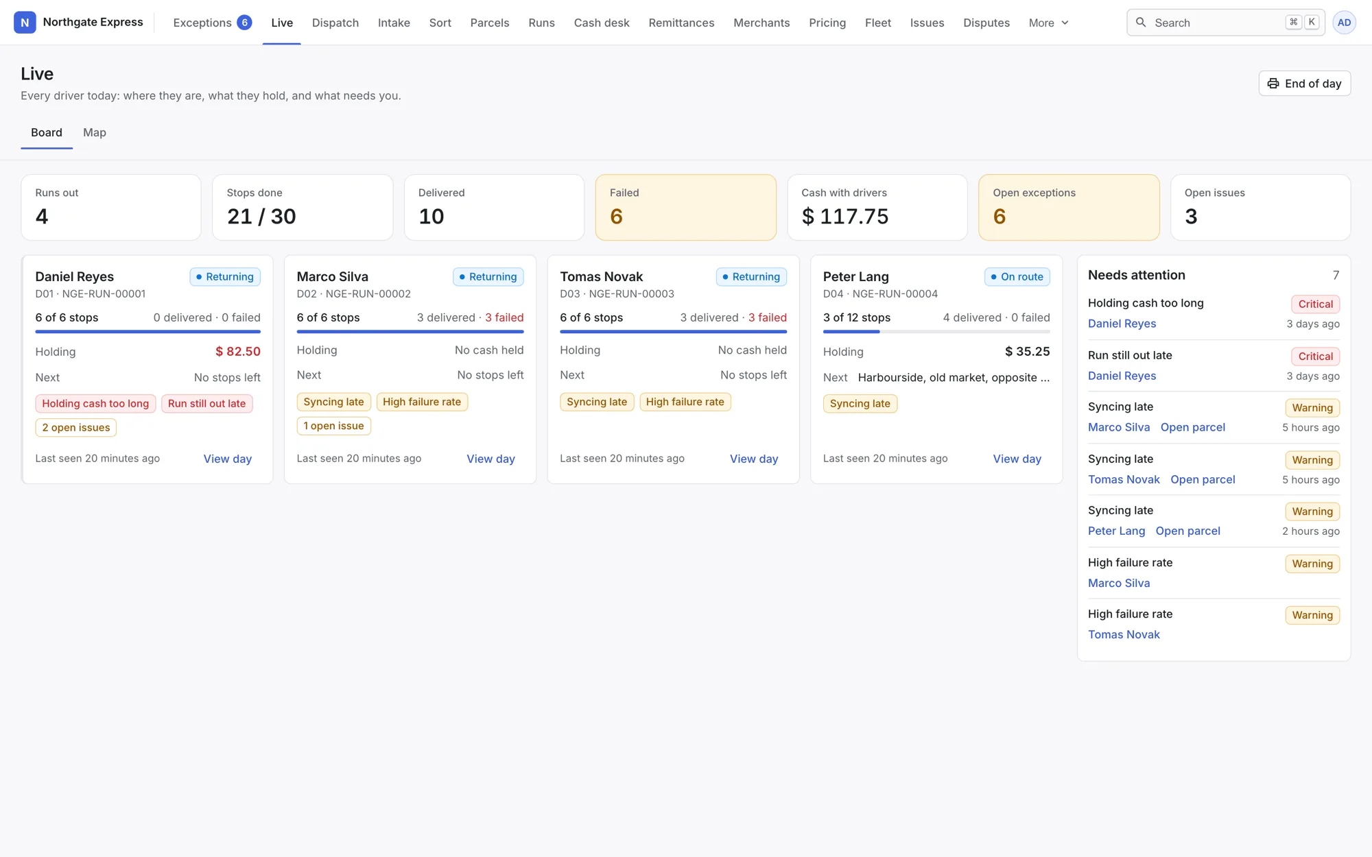1372x857 pixels.
Task: Click the Open issues 3 card
Action: (x=1260, y=207)
